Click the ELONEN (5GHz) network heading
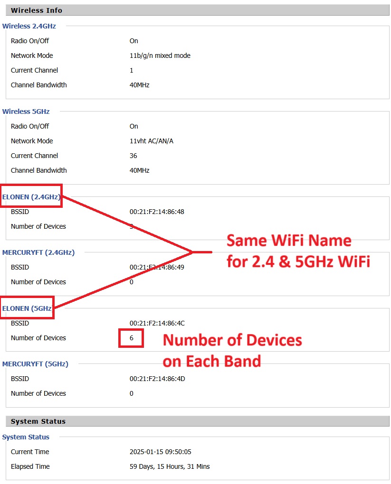The image size is (391, 484). pyautogui.click(x=27, y=308)
